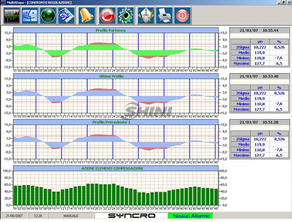Select the 21/03/07 10.55.44 timestamp header
Screen dimensions: 292x222
tap(259, 30)
